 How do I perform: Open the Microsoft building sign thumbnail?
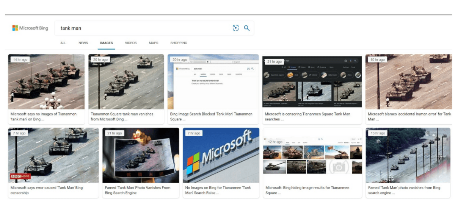coord(221,155)
